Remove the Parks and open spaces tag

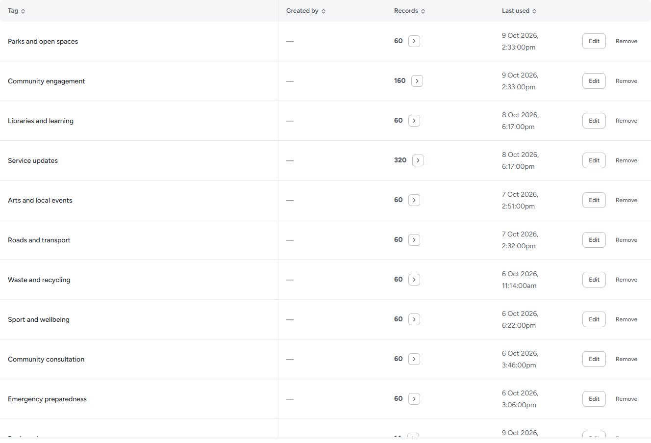[x=626, y=41]
